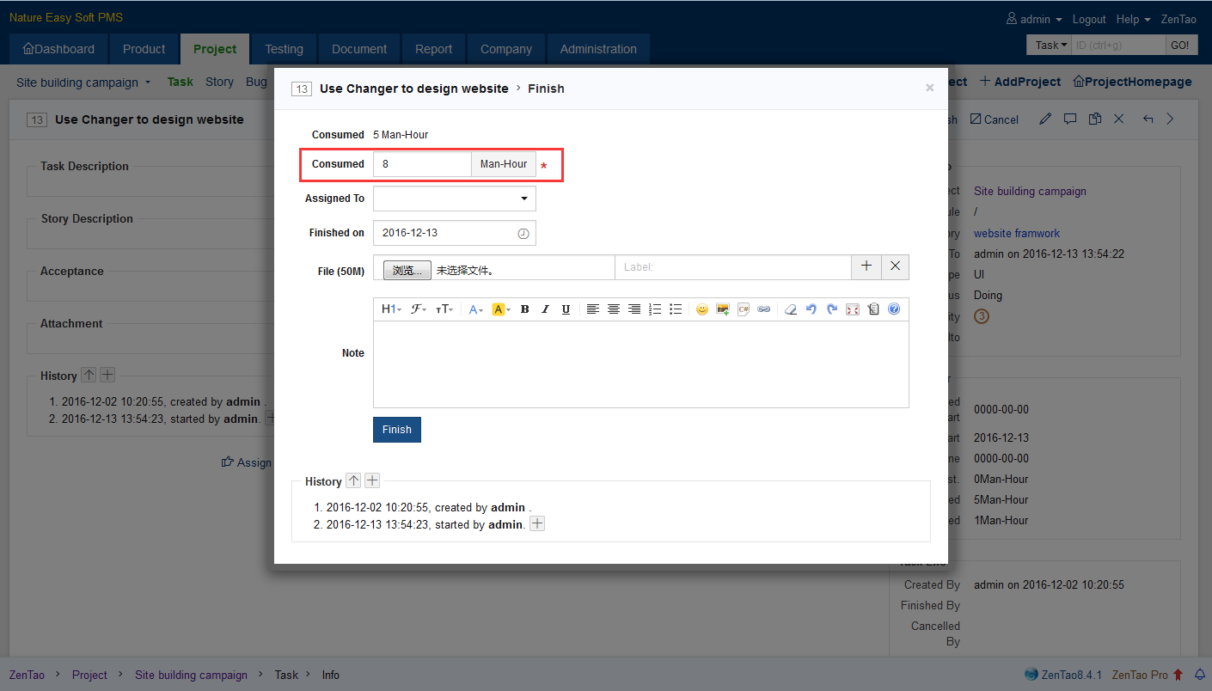The height and width of the screenshot is (691, 1212).
Task: Open the Report tab
Action: 433,49
